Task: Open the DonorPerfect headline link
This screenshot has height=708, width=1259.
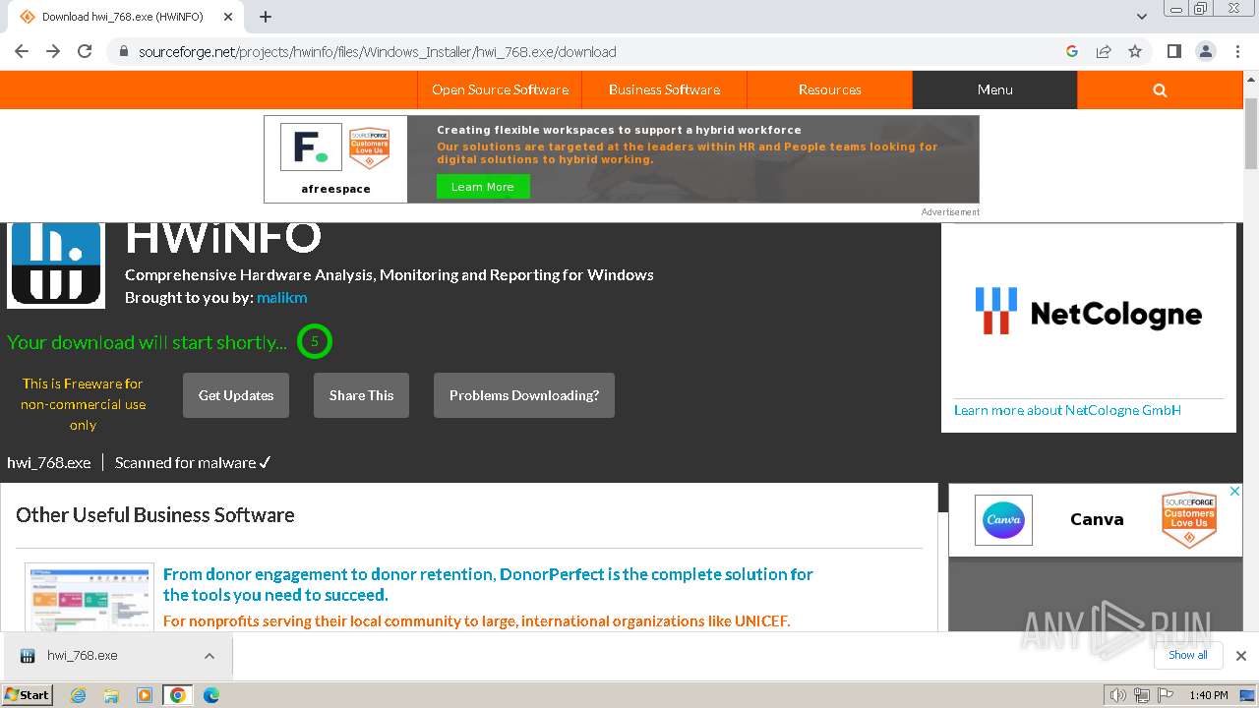Action: click(x=488, y=584)
